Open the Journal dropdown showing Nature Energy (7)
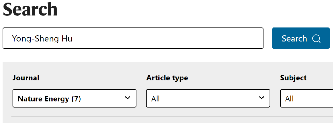The image size is (333, 123). coord(74,98)
